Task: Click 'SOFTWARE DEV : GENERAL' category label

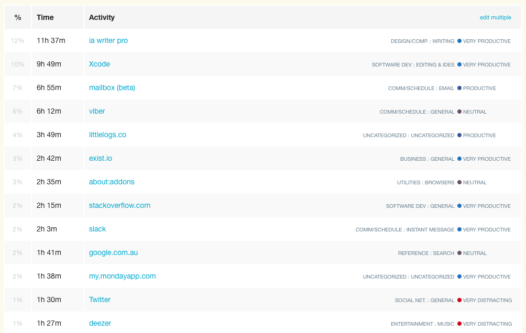Action: click(420, 206)
